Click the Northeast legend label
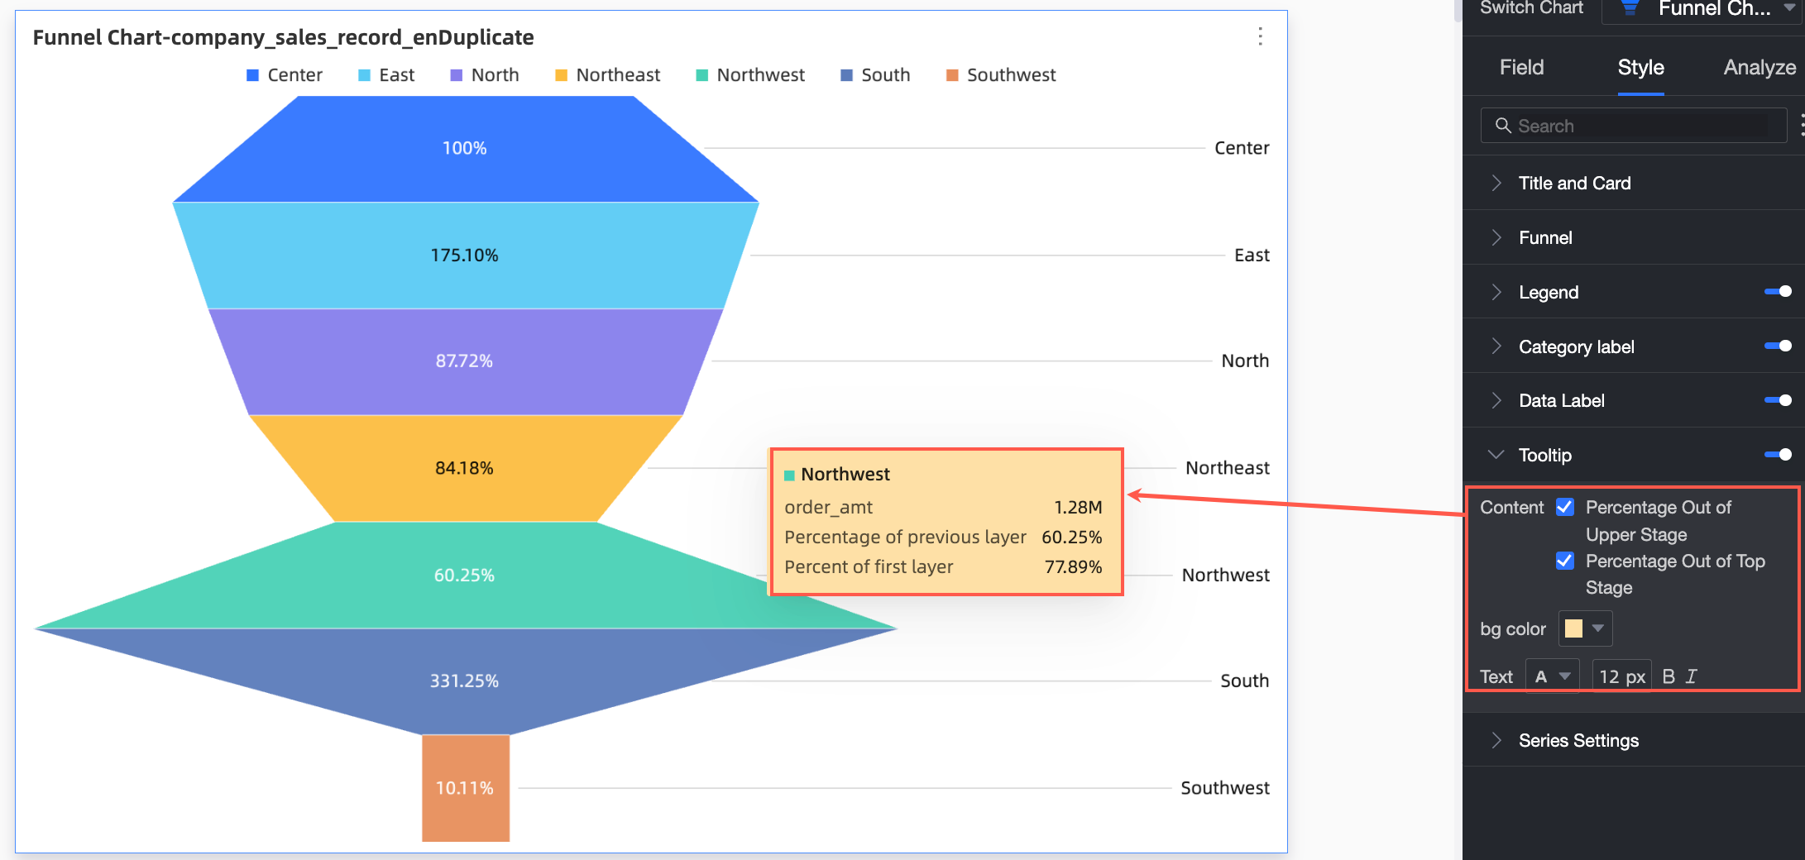The width and height of the screenshot is (1805, 860). (x=618, y=75)
